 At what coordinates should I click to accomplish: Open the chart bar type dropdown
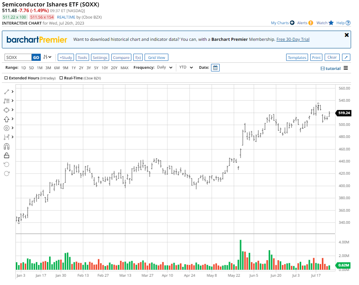pos(47,57)
